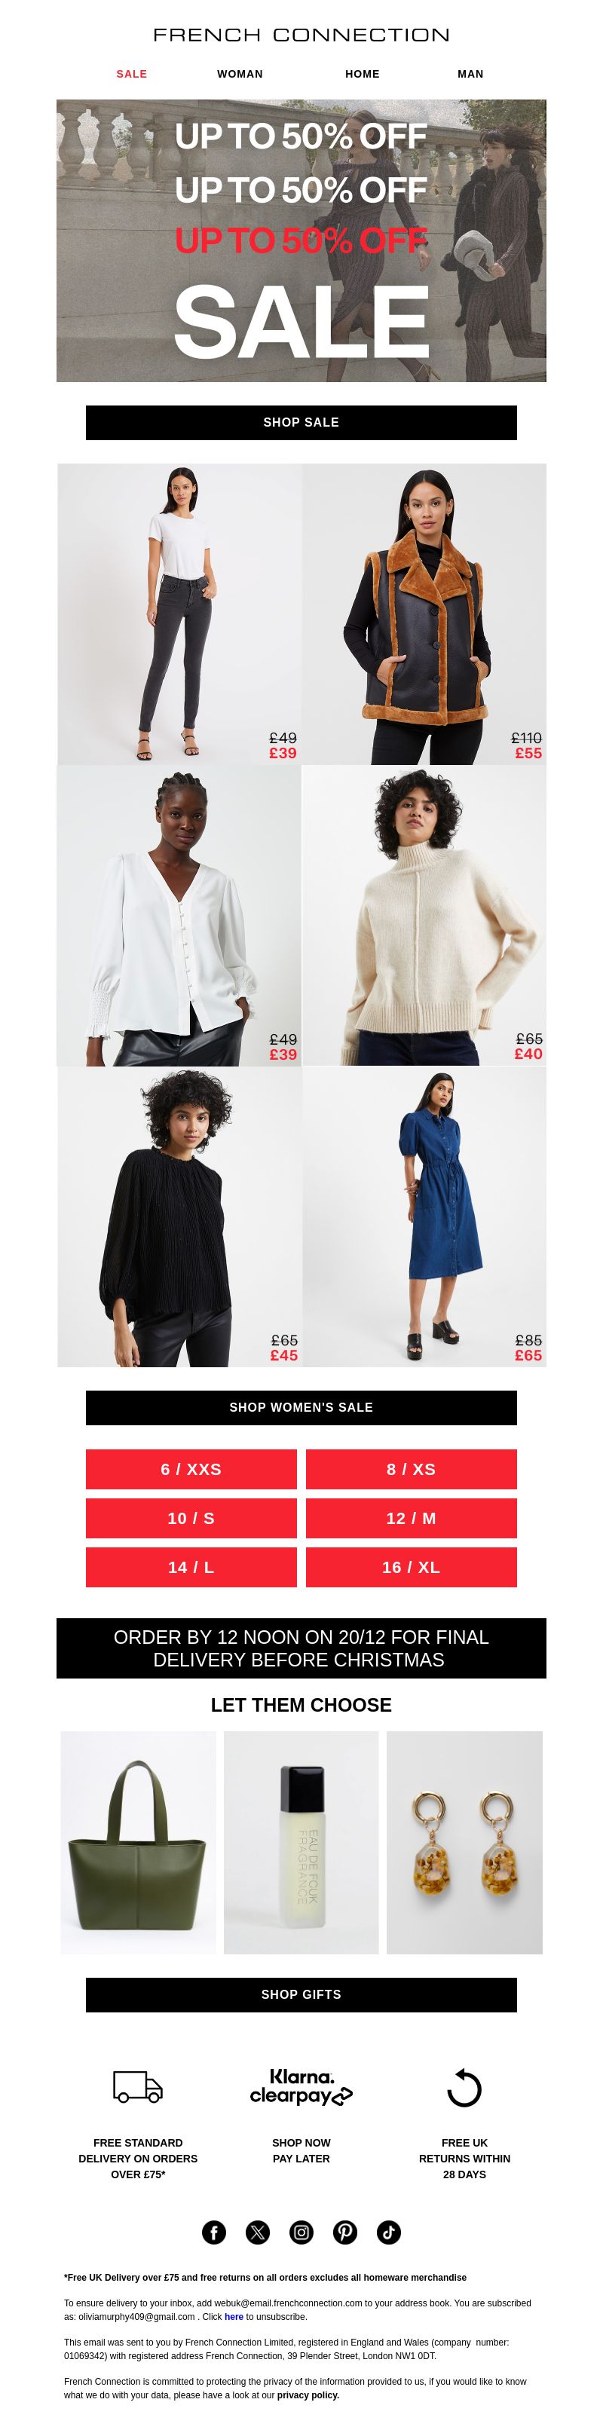Open the X (Twitter) social icon
This screenshot has height=2436, width=603.
coord(257,2232)
